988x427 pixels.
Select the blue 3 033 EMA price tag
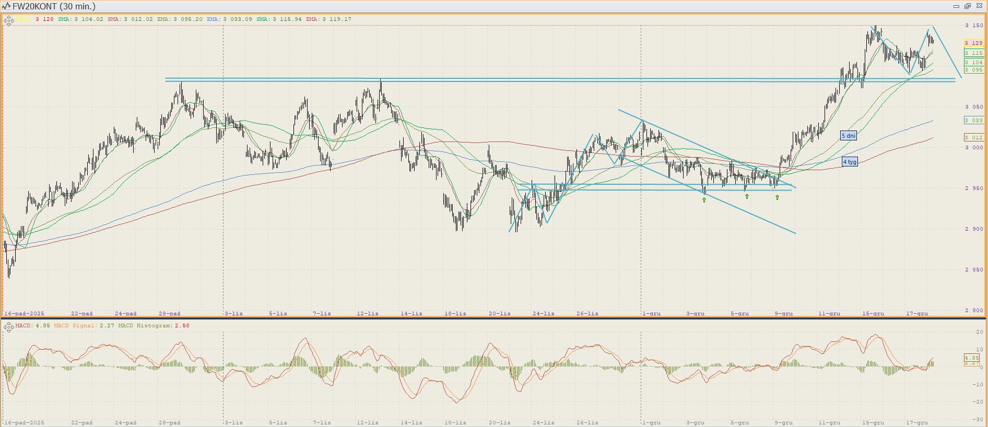click(x=973, y=121)
